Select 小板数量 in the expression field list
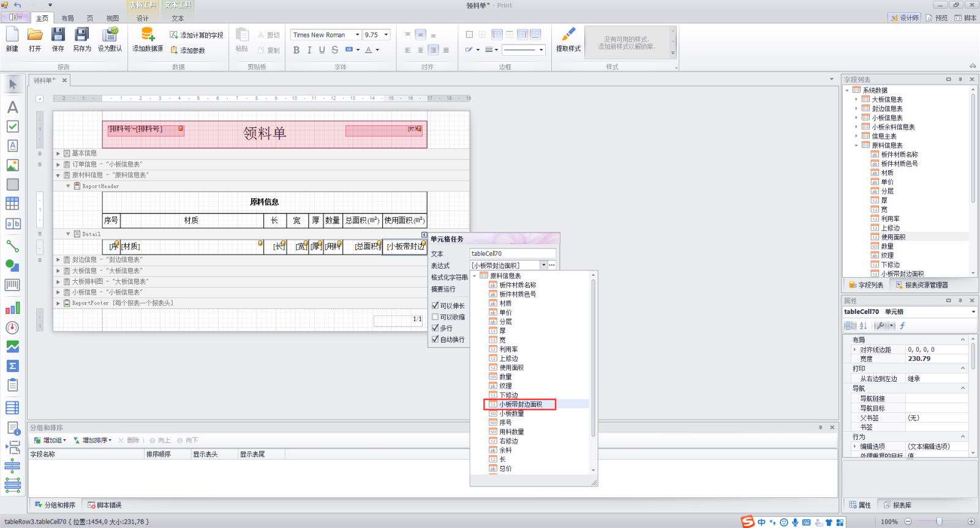This screenshot has width=980, height=528. [x=511, y=414]
